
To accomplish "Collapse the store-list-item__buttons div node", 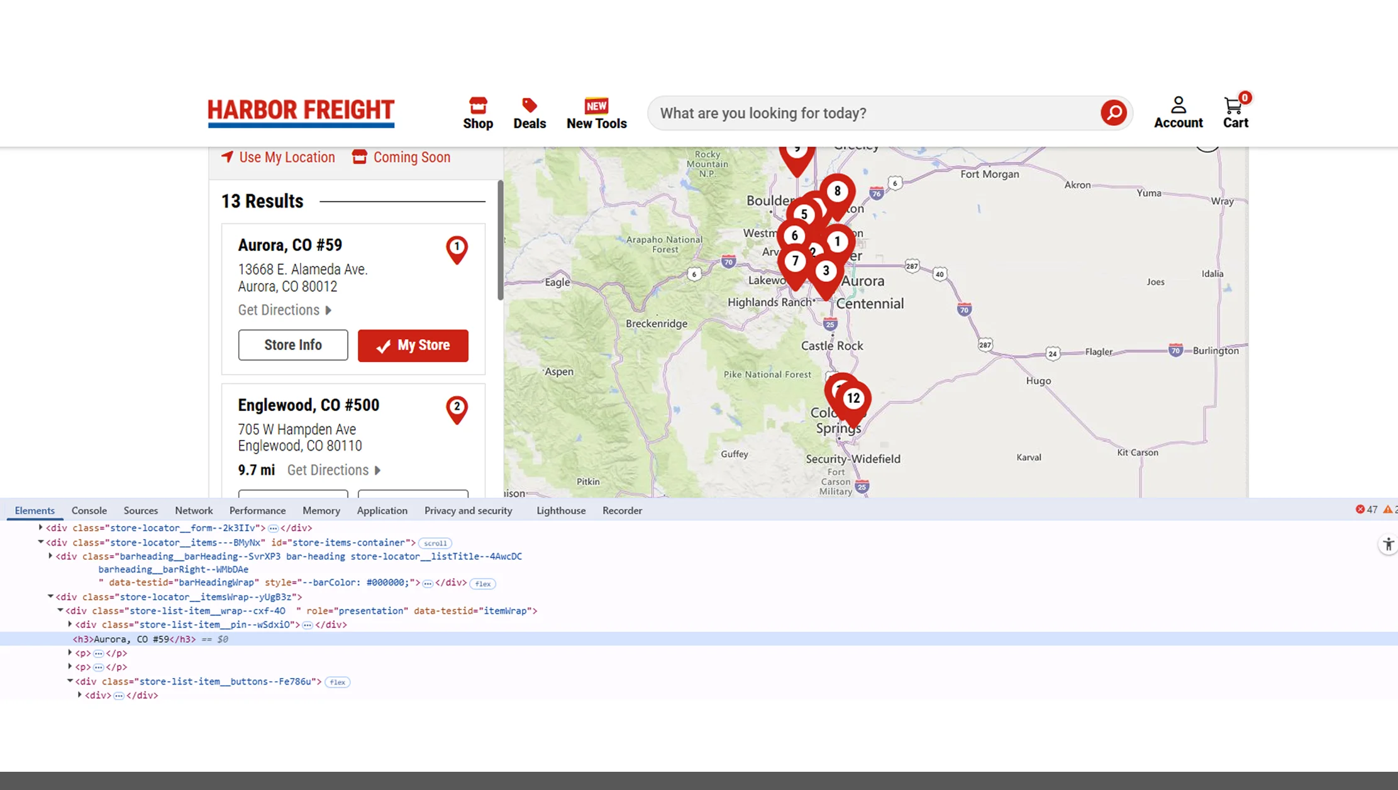I will [70, 681].
